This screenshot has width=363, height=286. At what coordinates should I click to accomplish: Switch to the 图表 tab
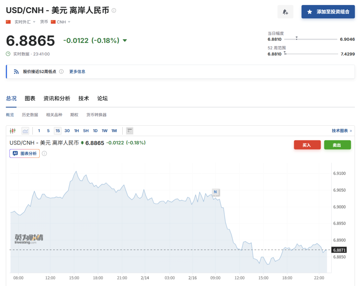point(30,98)
